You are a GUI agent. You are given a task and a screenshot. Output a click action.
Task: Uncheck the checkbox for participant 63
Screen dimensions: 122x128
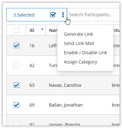click(x=16, y=85)
